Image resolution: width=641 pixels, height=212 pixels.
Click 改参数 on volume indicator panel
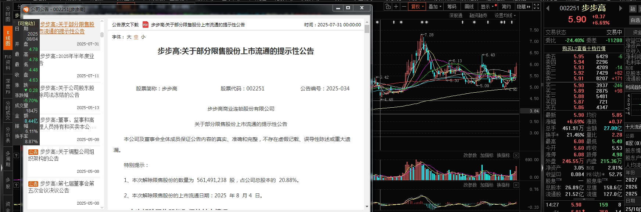click(x=470, y=156)
